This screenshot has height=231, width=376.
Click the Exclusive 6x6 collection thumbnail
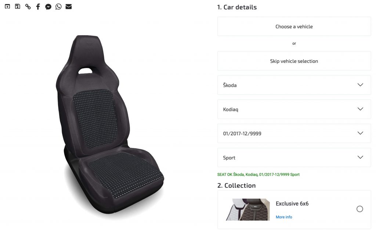pos(248,209)
